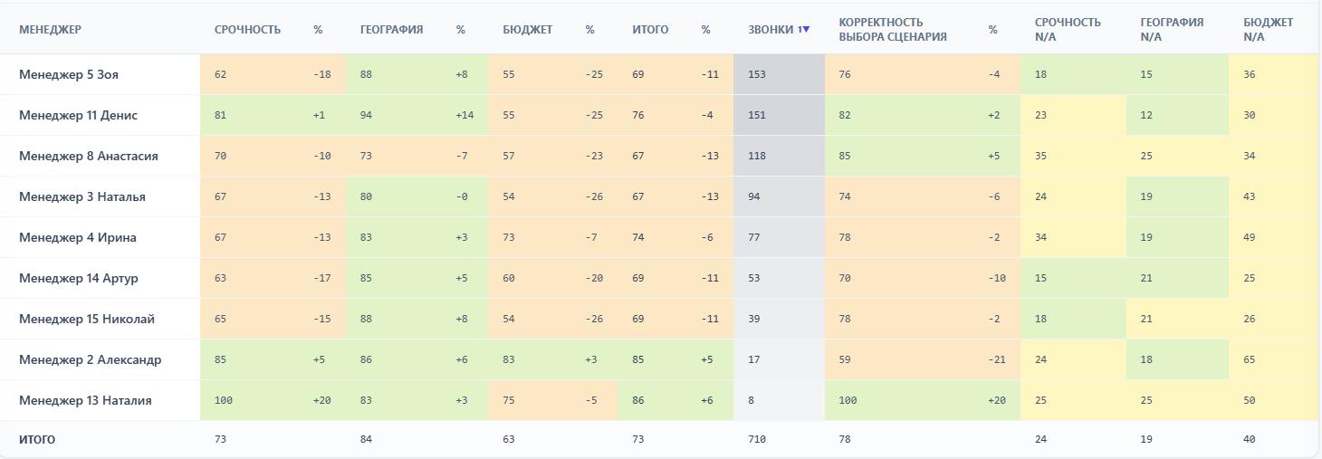Sort table by Менеджер column header
The height and width of the screenshot is (459, 1322).
[50, 30]
